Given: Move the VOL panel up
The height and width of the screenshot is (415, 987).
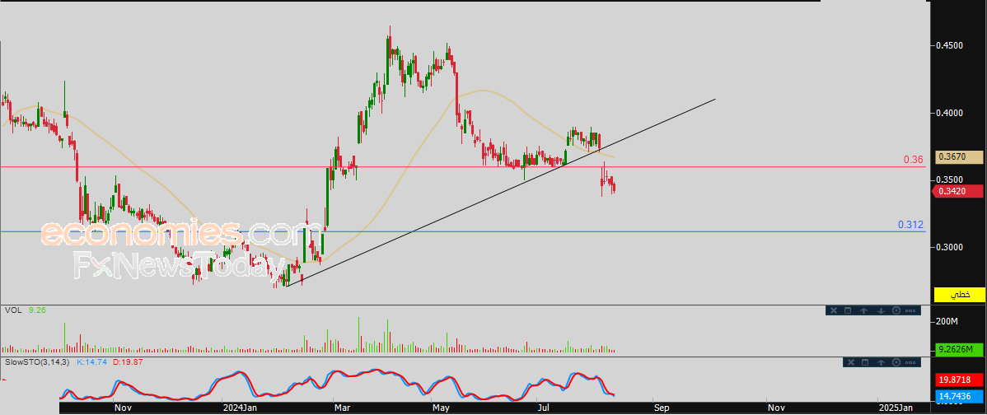Looking at the screenshot, I should [x=863, y=310].
